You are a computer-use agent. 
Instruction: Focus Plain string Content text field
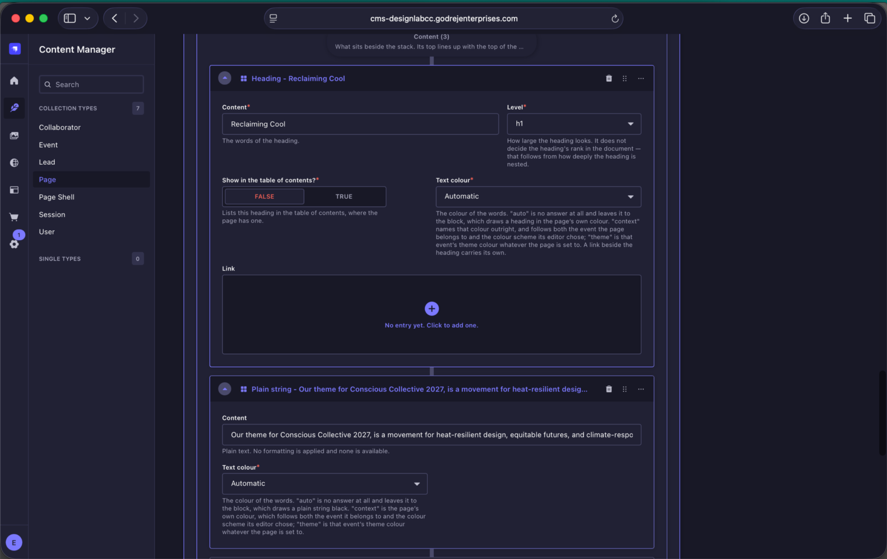431,435
